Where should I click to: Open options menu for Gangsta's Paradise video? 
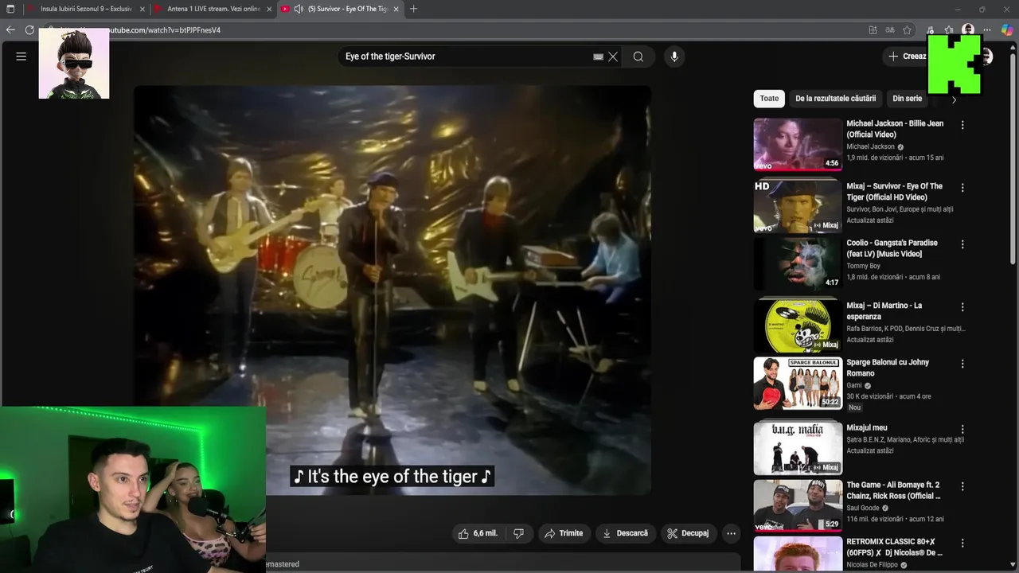(x=962, y=244)
